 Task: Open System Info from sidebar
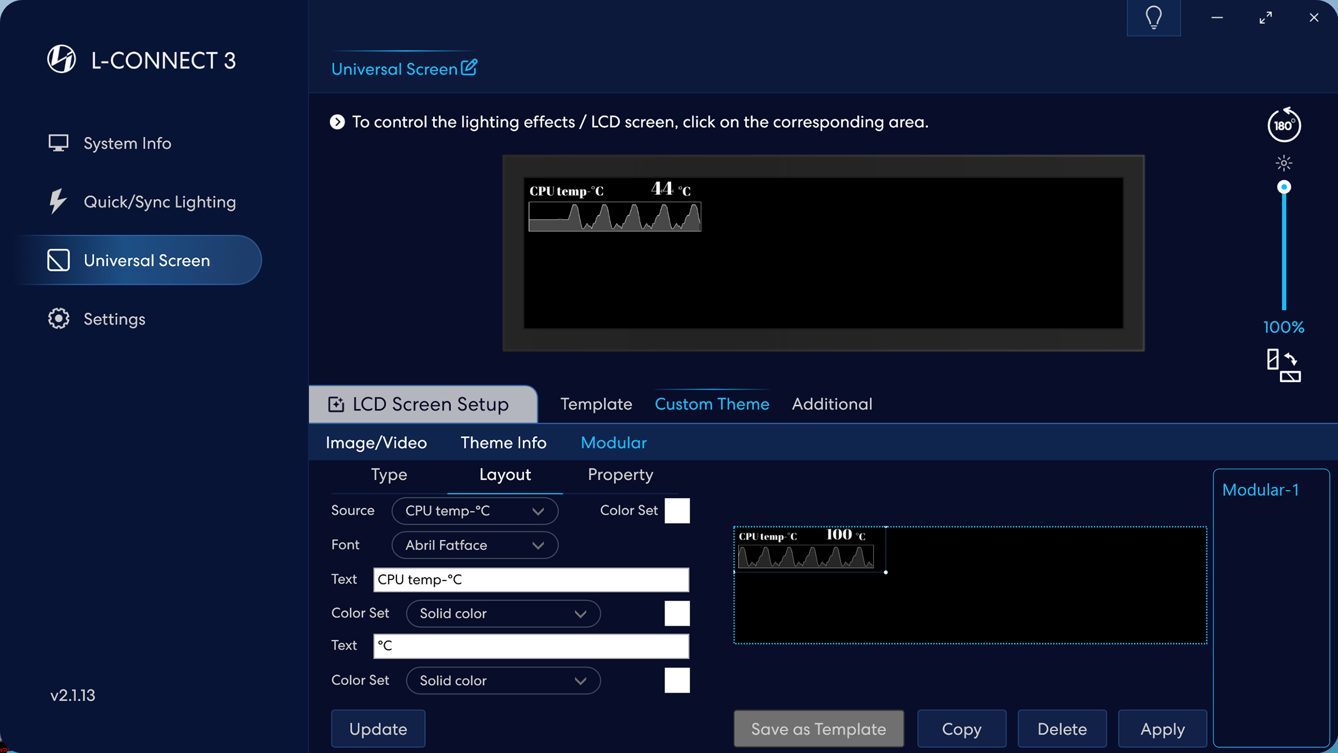127,143
